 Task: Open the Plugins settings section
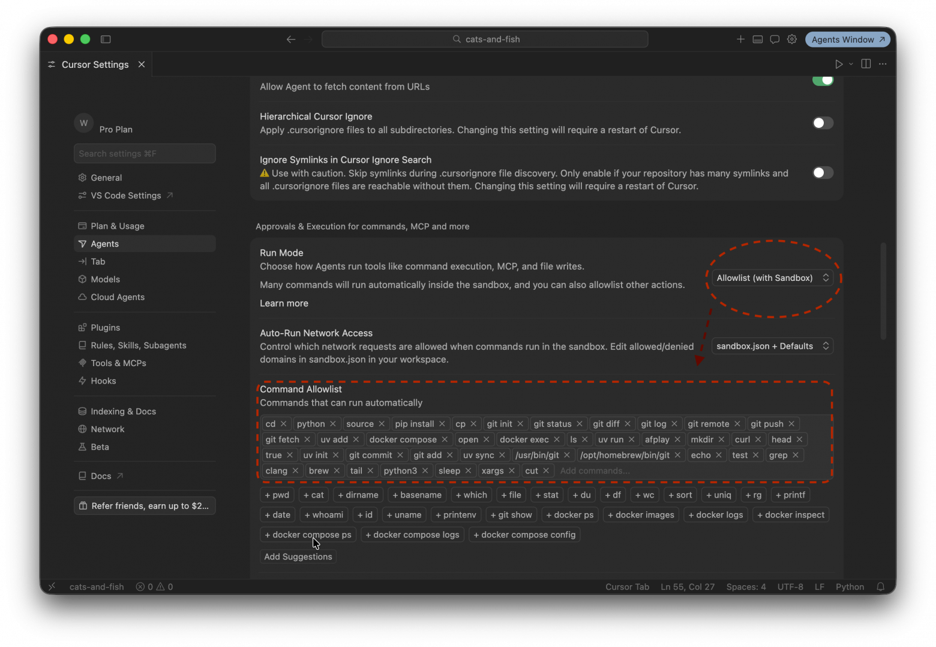click(x=145, y=328)
